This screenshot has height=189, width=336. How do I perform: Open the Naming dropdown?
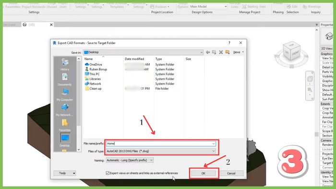[130, 160]
